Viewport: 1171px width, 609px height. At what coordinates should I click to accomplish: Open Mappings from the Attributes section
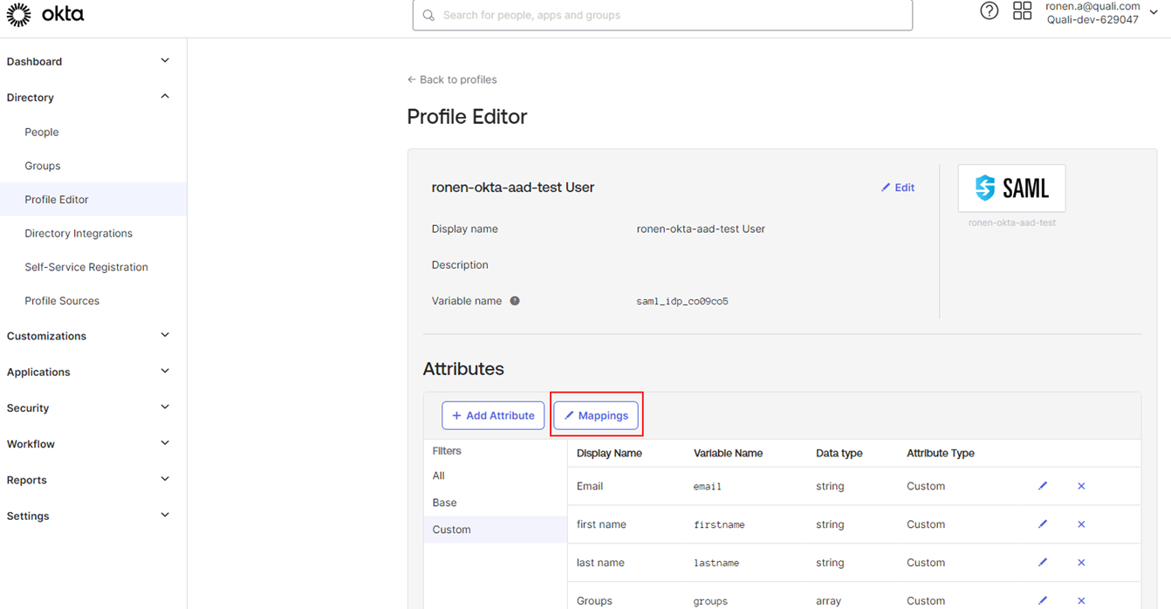coord(596,415)
